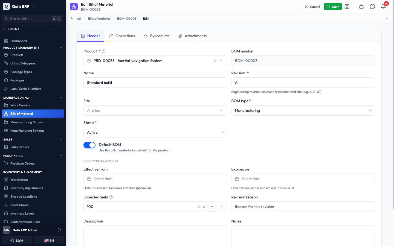Switch the Light theme toggle
394x246 pixels.
[17, 241]
